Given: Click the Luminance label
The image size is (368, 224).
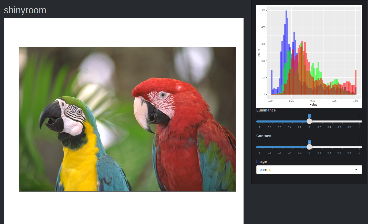Looking at the screenshot, I should tap(266, 110).
